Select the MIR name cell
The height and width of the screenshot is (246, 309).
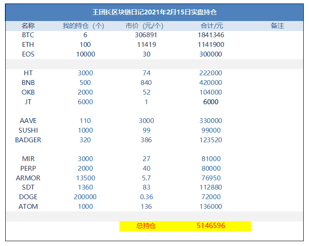[x=28, y=159]
